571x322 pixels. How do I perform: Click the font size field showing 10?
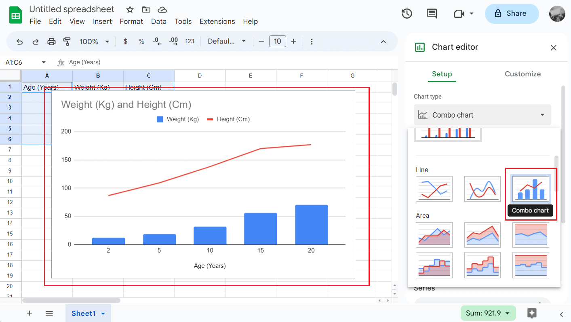coord(278,41)
